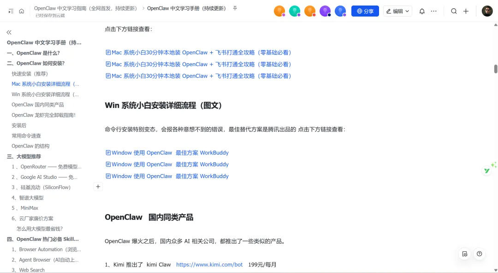Image resolution: width=498 pixels, height=273 pixels.
Task: Open the more options ellipsis menu
Action: click(433, 11)
